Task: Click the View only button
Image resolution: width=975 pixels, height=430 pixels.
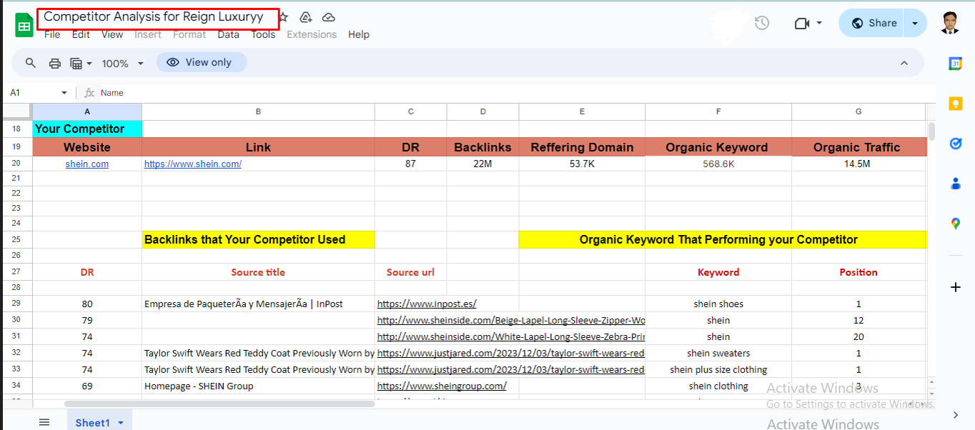Action: click(x=202, y=62)
